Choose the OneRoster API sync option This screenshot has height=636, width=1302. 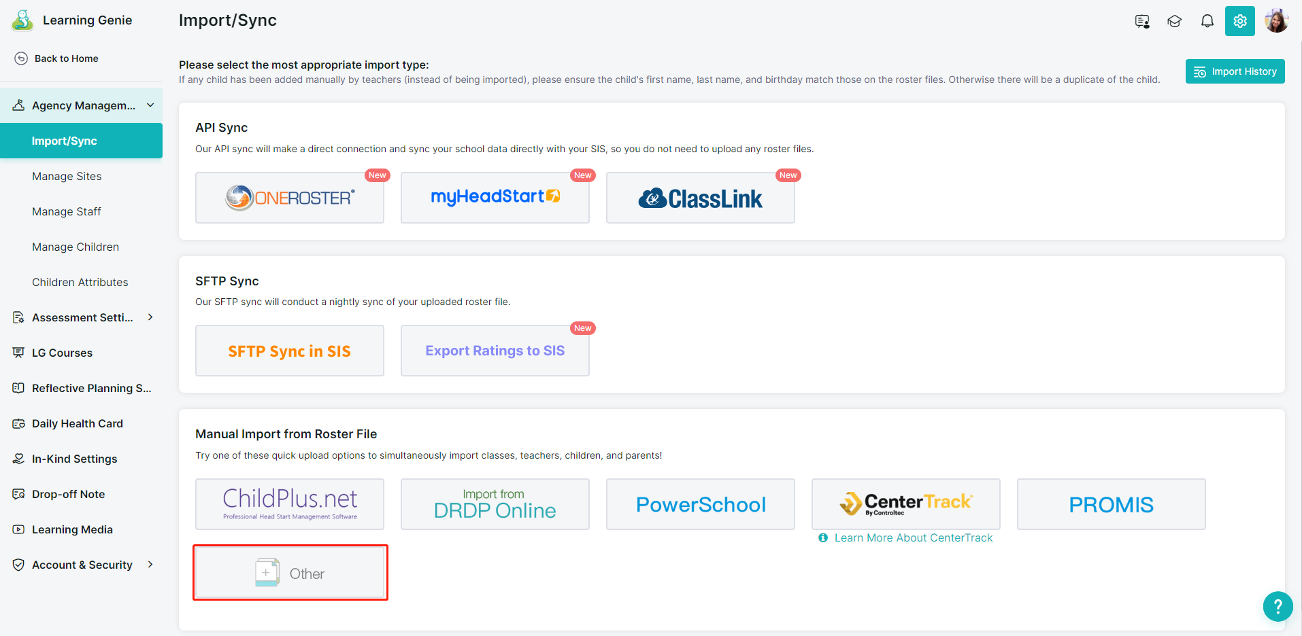[290, 198]
